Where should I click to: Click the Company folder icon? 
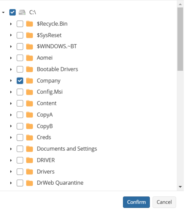click(29, 81)
